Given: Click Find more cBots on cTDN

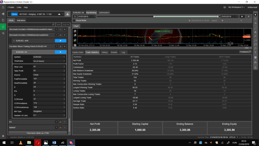Looking at the screenshot, I should (x=38, y=133).
